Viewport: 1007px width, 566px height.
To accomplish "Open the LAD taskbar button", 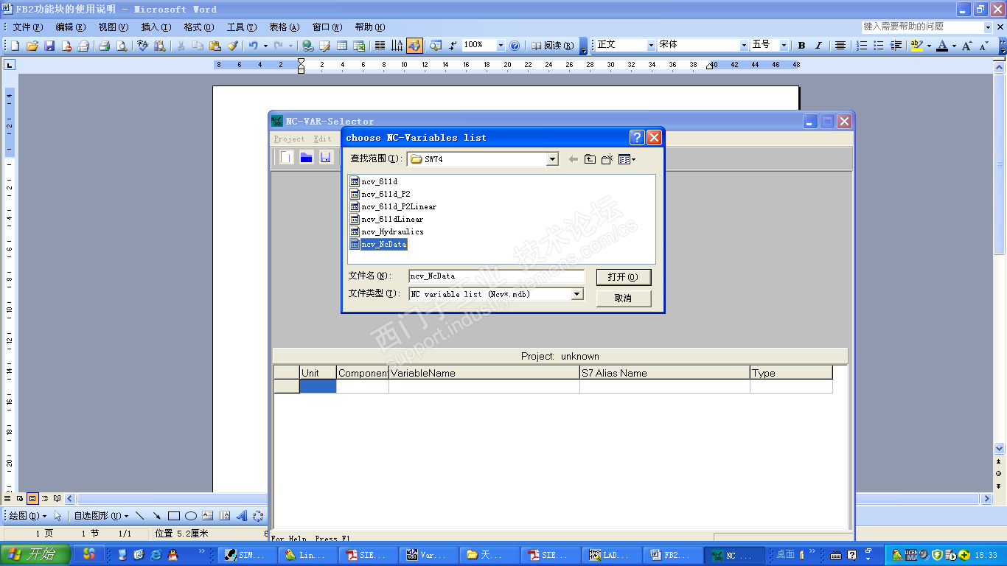I will tap(612, 555).
